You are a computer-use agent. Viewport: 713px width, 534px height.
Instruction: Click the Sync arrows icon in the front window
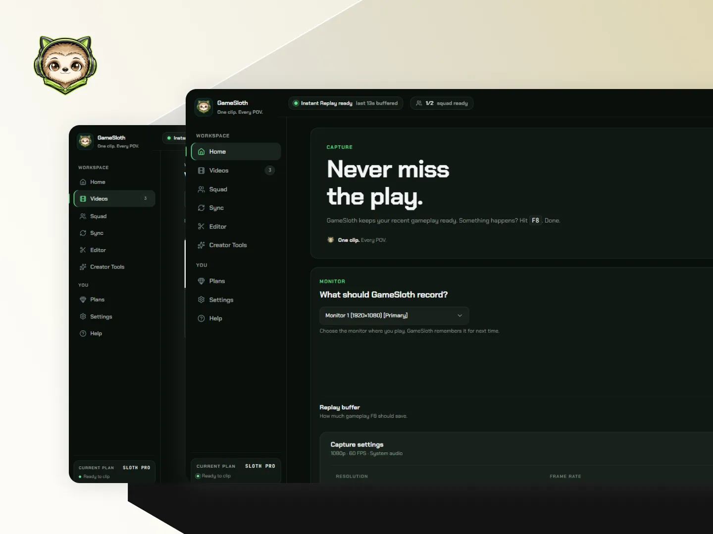coord(201,208)
